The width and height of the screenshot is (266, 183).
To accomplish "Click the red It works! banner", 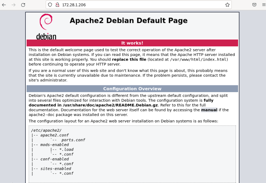I will tap(132, 43).
